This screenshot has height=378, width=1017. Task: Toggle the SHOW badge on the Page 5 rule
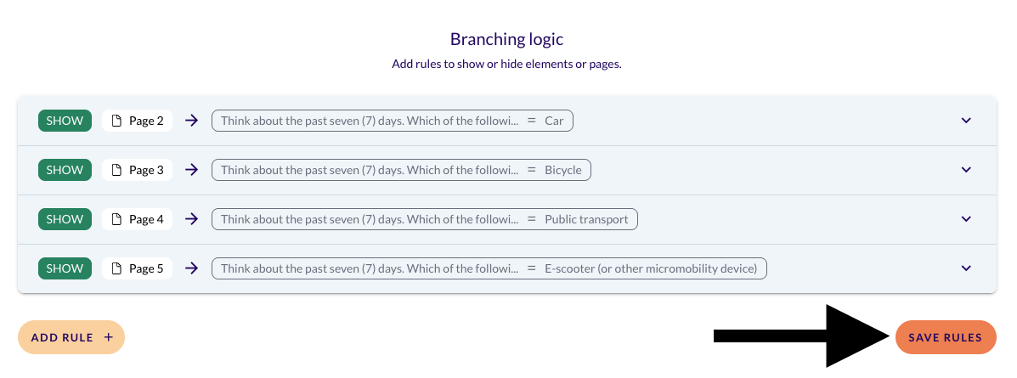65,268
